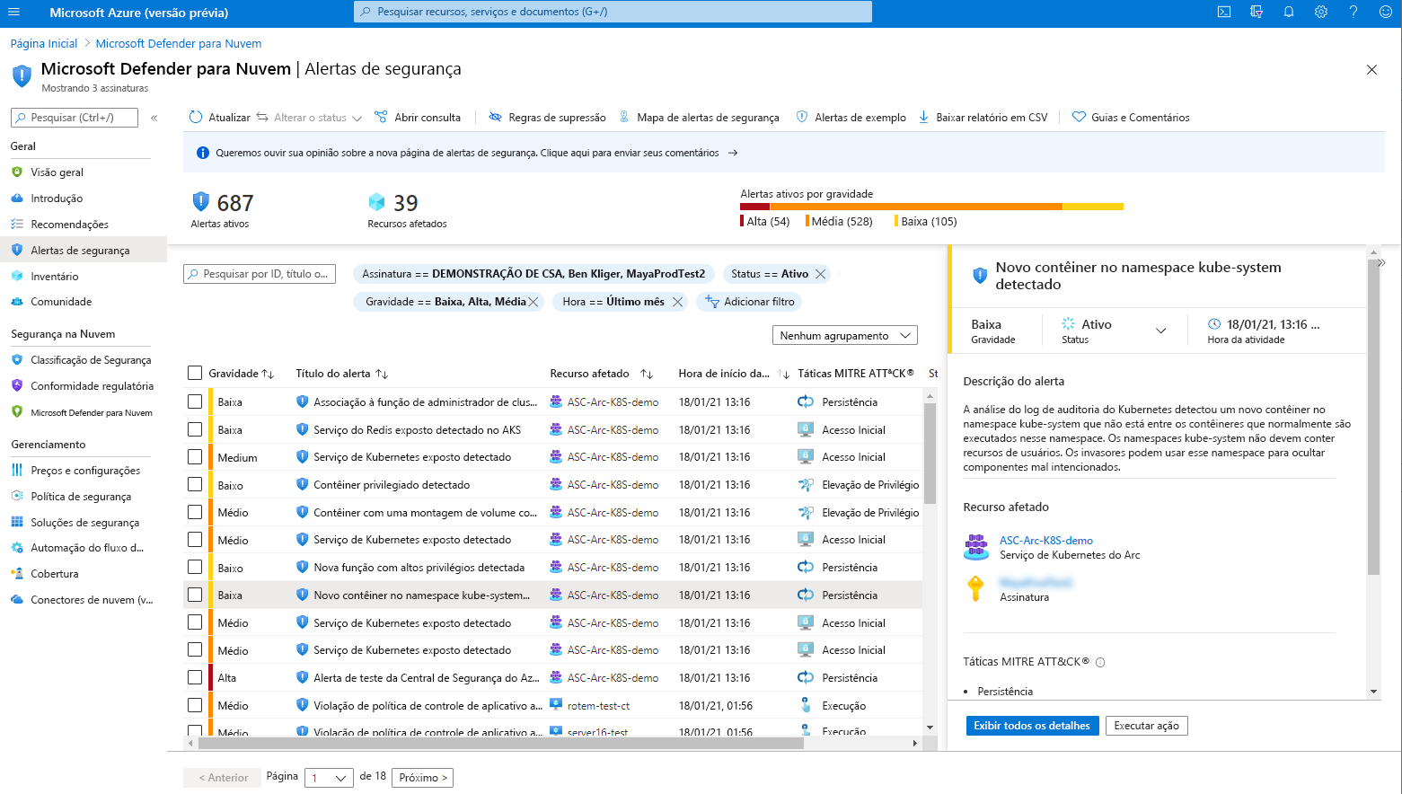Check the Nova função com altos privilégios row
Screen dimensions: 1402x794
coord(195,567)
